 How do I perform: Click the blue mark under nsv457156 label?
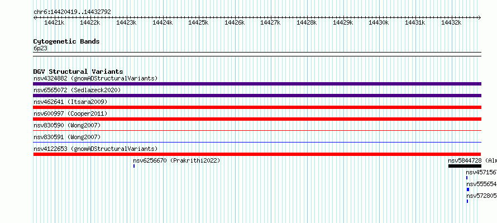point(467,178)
